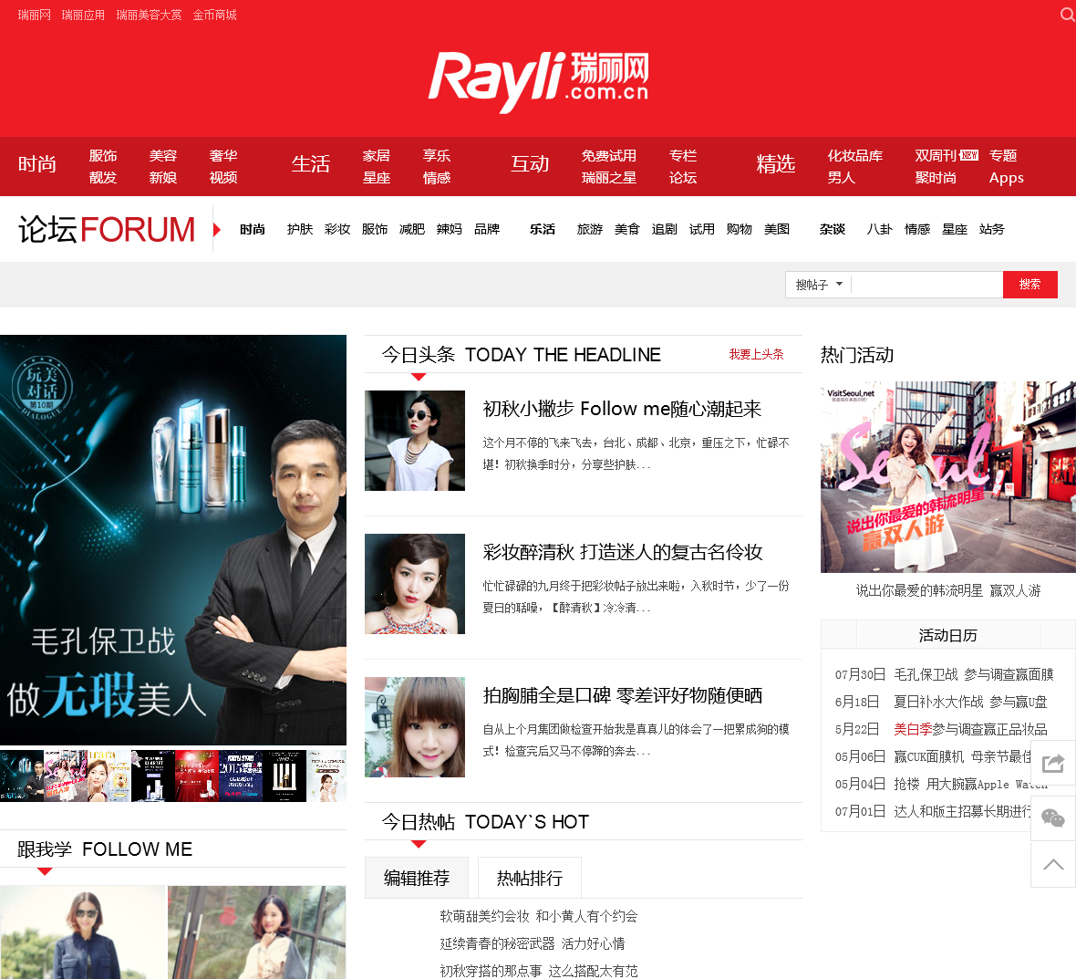The height and width of the screenshot is (979, 1076).
Task: Click the share icon in the floating sidebar
Action: pos(1052,763)
